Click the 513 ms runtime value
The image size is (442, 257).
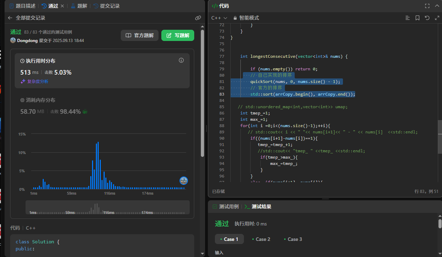pyautogui.click(x=29, y=72)
